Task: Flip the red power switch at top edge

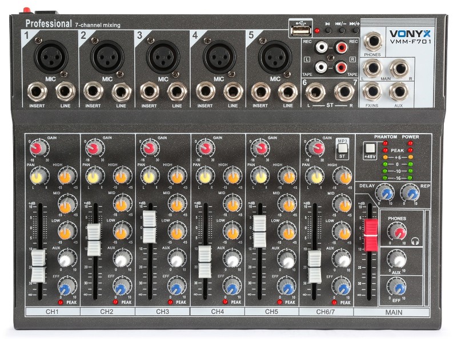Action: point(26,11)
